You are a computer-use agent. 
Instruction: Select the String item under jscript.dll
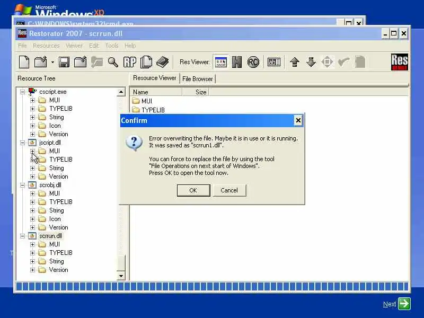(x=57, y=168)
